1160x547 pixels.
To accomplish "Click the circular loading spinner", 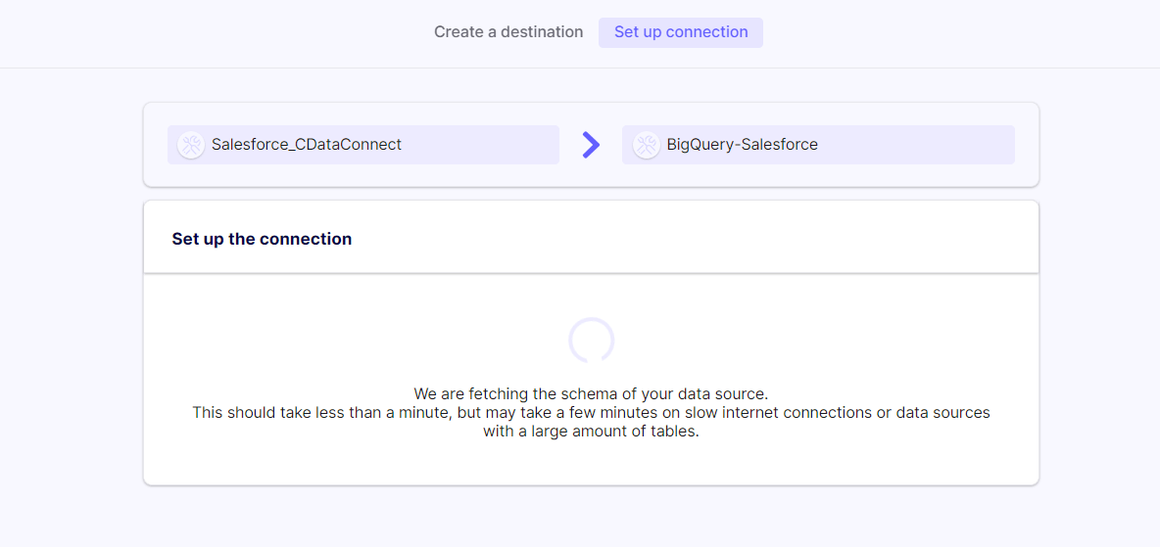I will [x=591, y=341].
